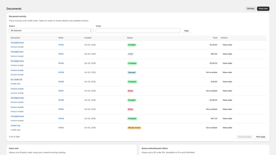Viewport: 276px width, 155px height.
Task: Open document FR DEMO/1042
Action: (x=17, y=43)
